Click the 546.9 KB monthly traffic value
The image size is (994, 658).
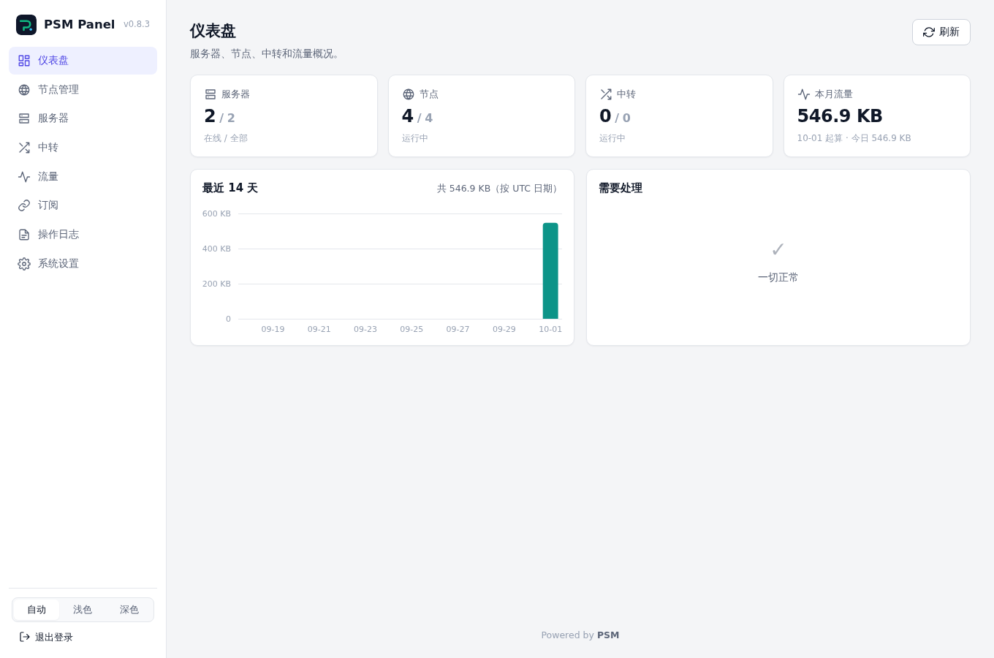840,116
